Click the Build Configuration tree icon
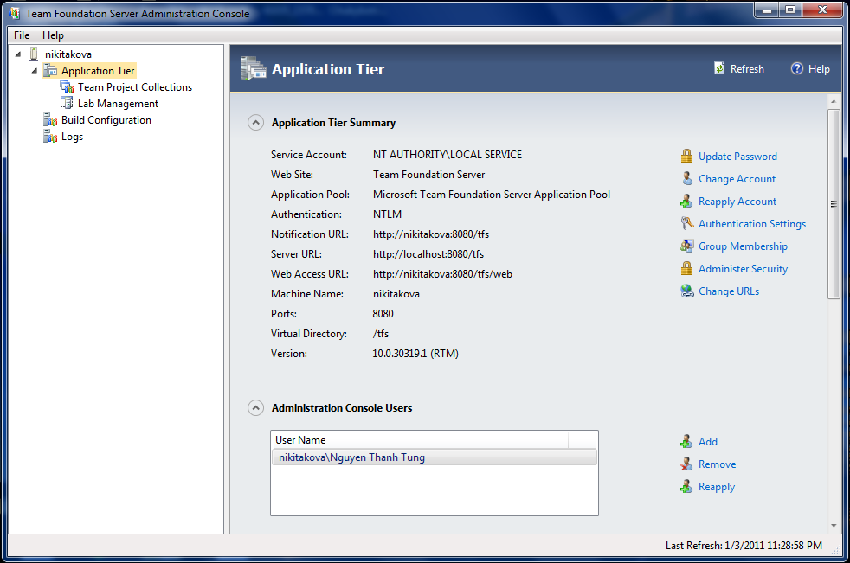The image size is (850, 563). (x=50, y=119)
